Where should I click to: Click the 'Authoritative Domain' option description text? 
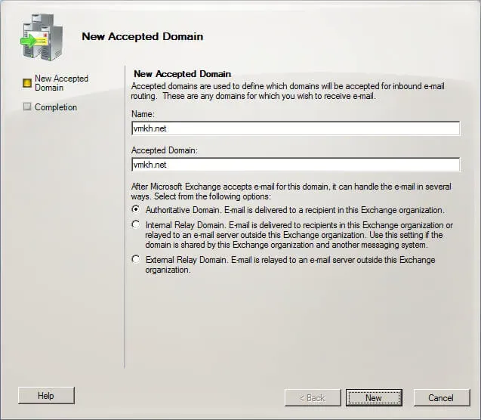(295, 210)
